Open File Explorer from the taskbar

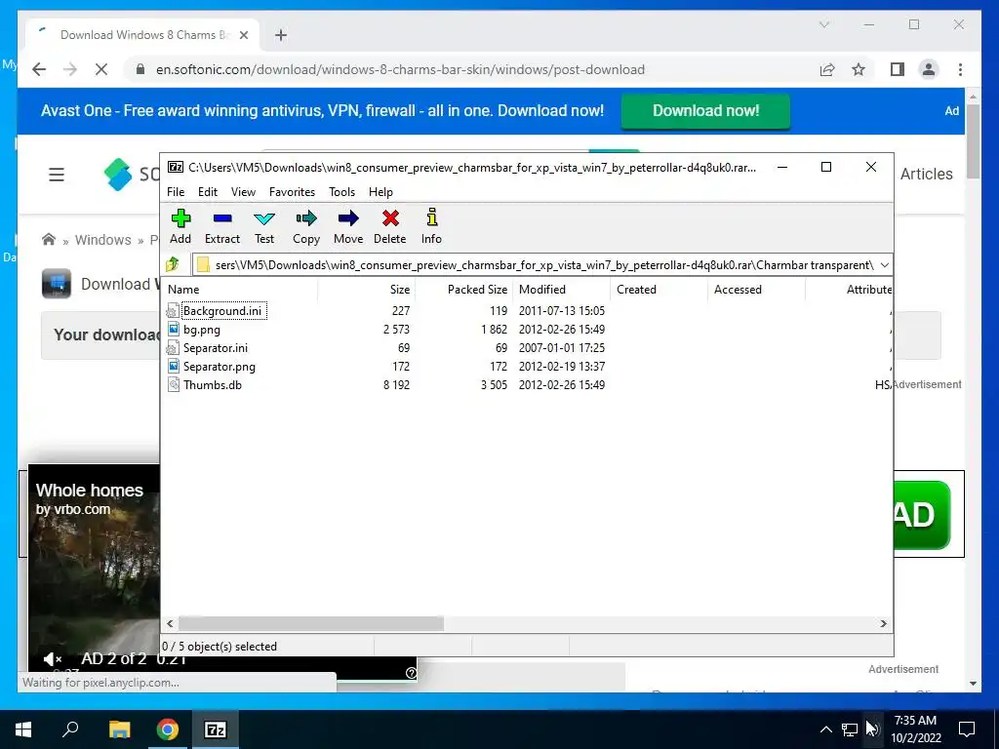119,729
